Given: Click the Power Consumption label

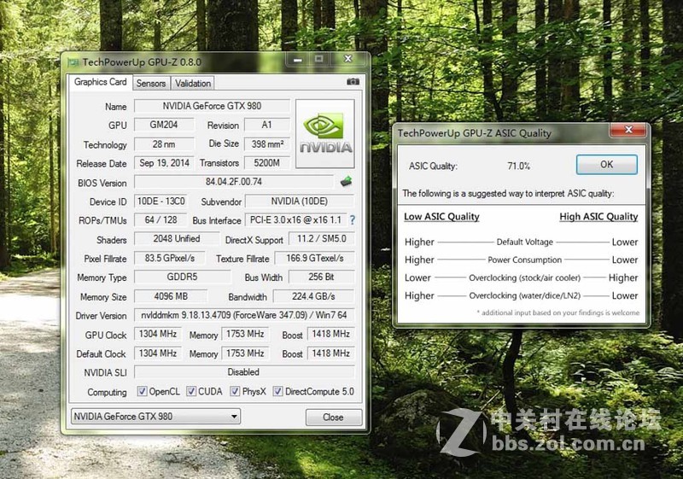Looking at the screenshot, I should [524, 260].
